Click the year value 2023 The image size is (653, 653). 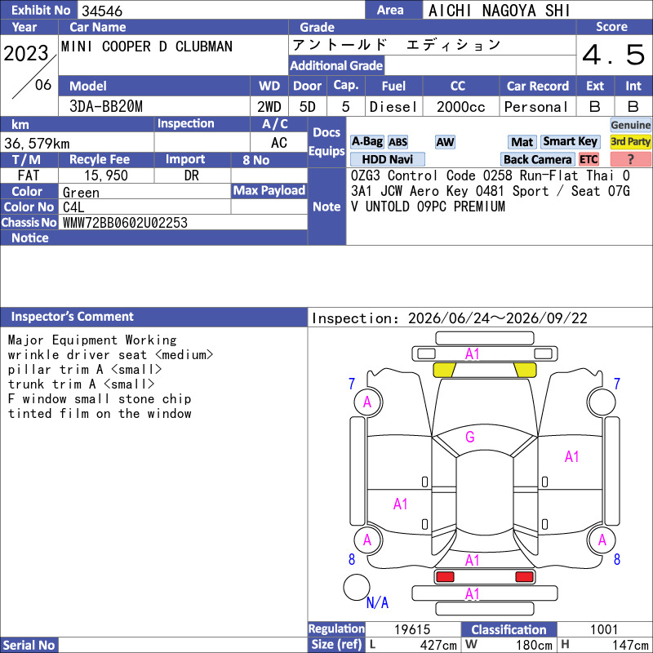tap(26, 53)
